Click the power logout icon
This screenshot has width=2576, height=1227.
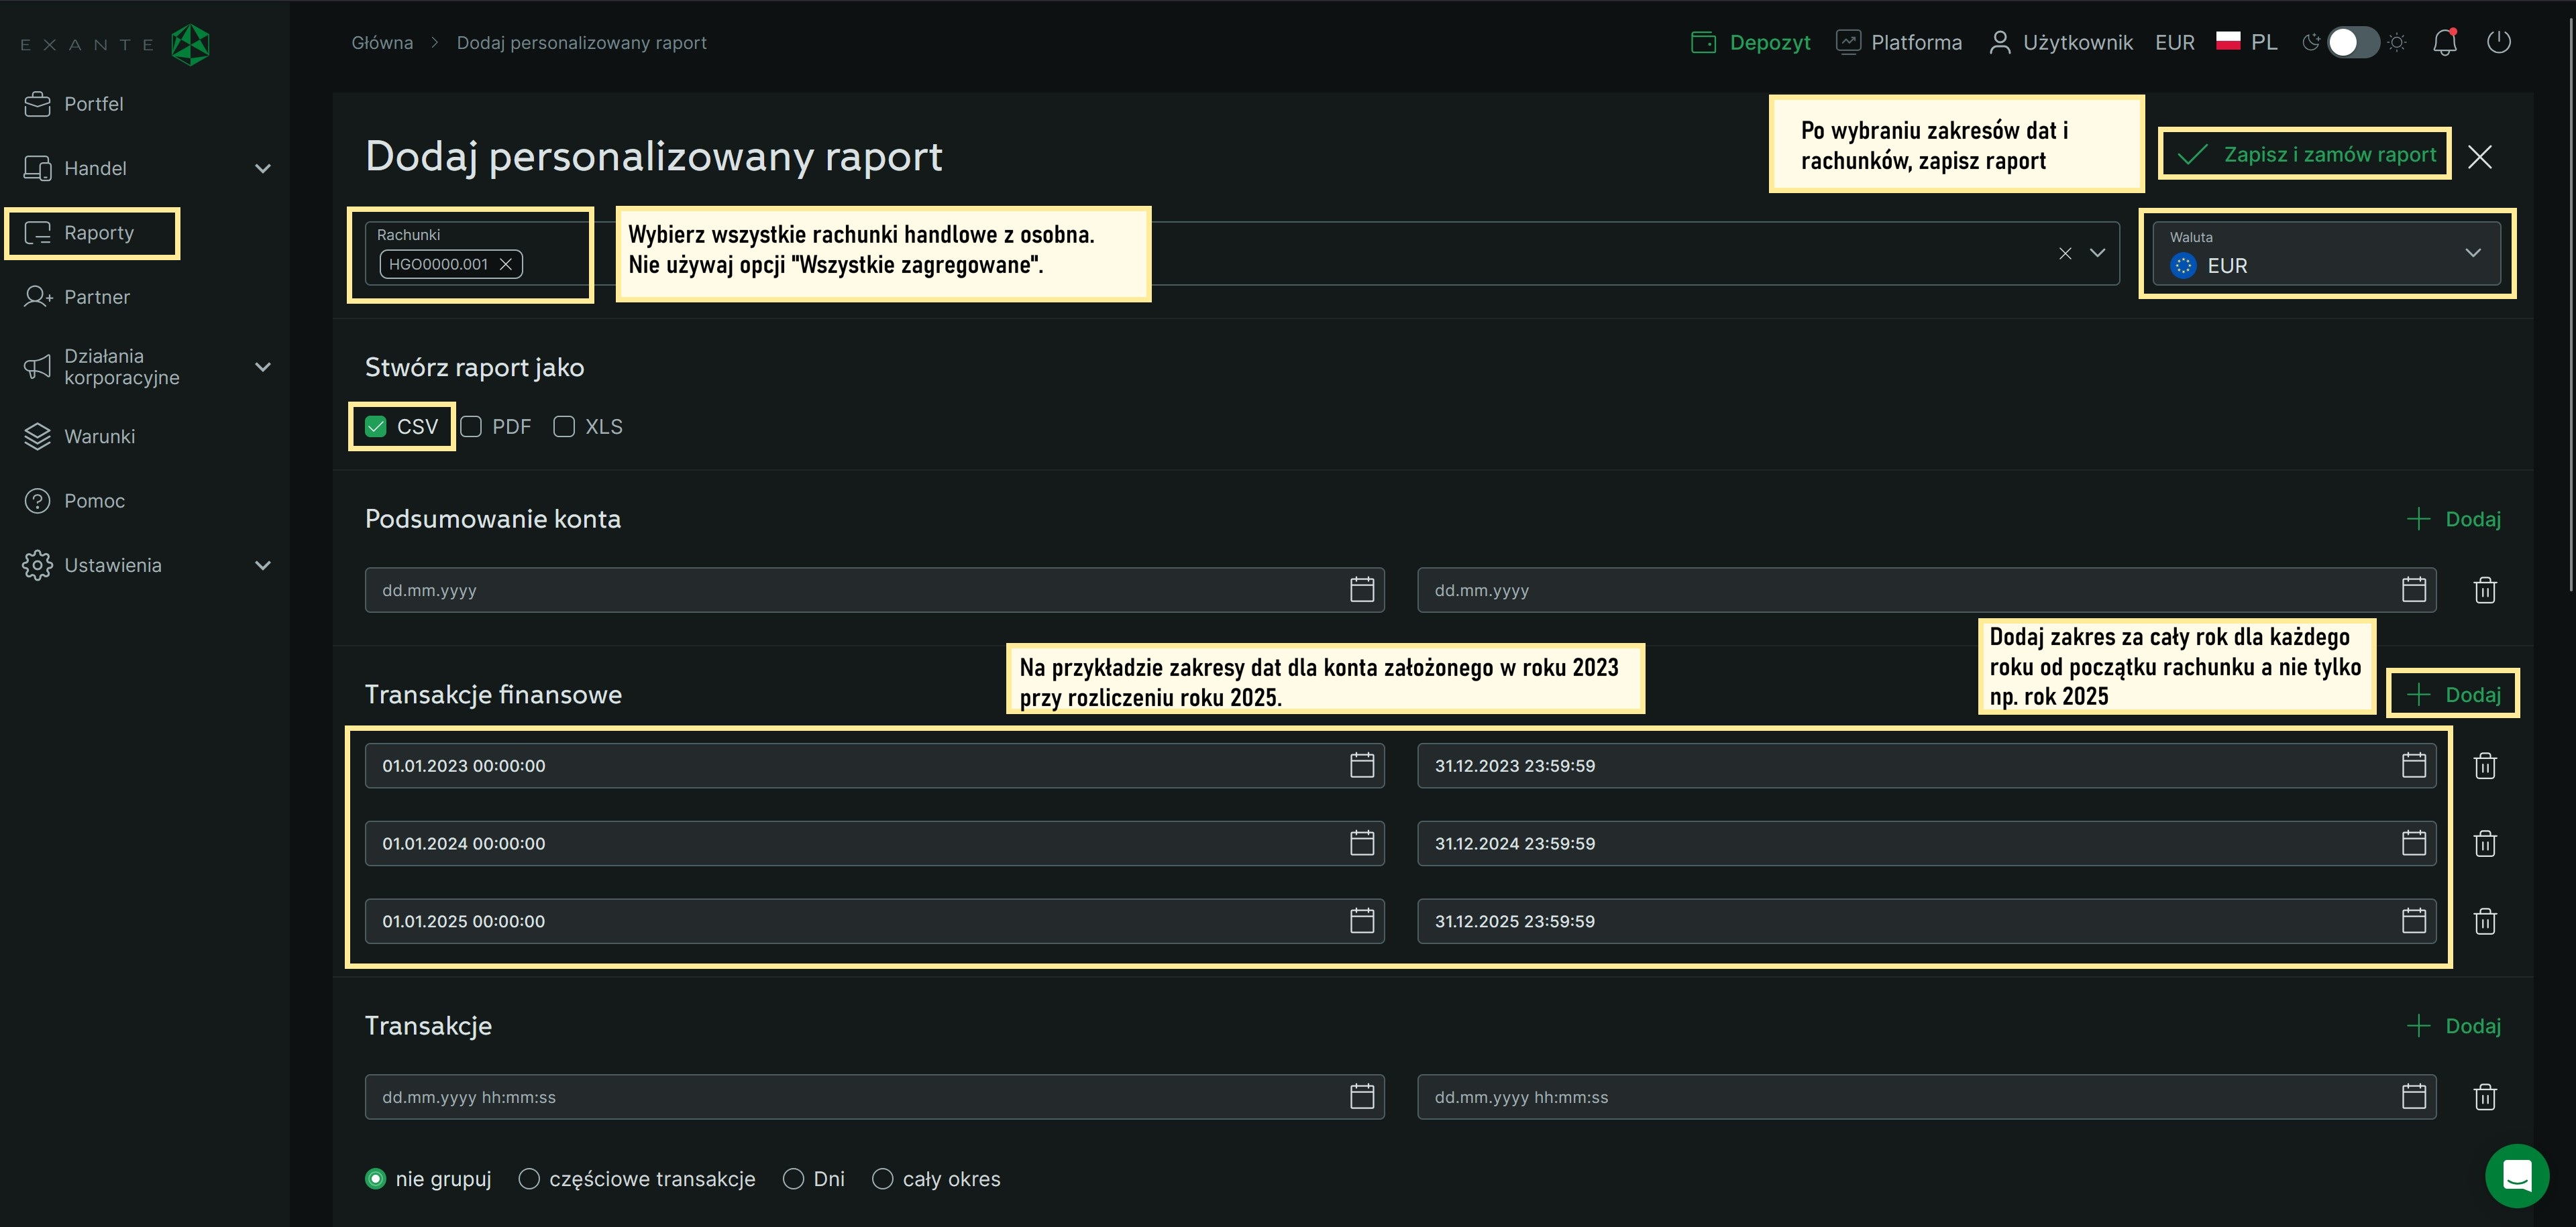point(2498,42)
